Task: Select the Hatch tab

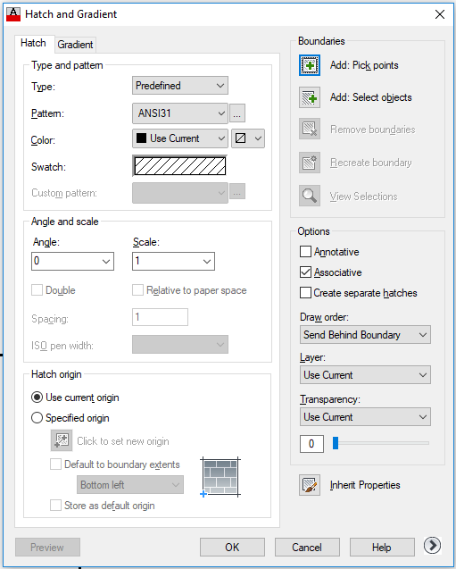Action: click(x=33, y=43)
